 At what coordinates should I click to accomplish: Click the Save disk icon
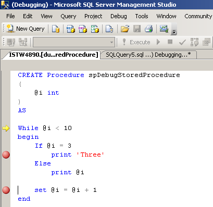(x=137, y=29)
